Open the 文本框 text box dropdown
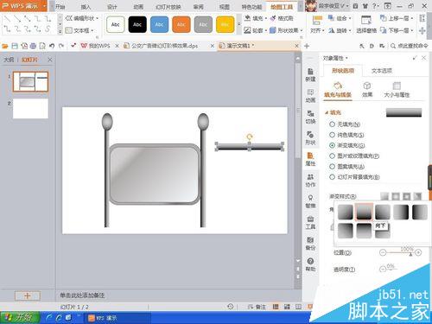Screen dimensions: 432x324 79,30
